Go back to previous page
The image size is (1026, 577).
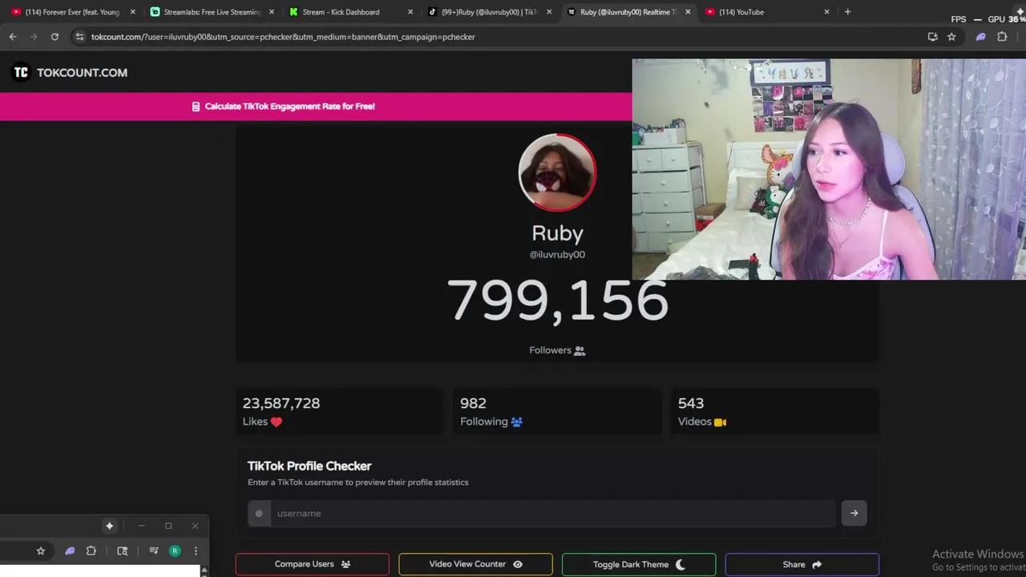pos(13,37)
